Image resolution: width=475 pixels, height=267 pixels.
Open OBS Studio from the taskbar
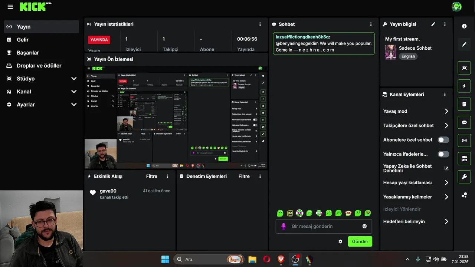click(x=295, y=259)
